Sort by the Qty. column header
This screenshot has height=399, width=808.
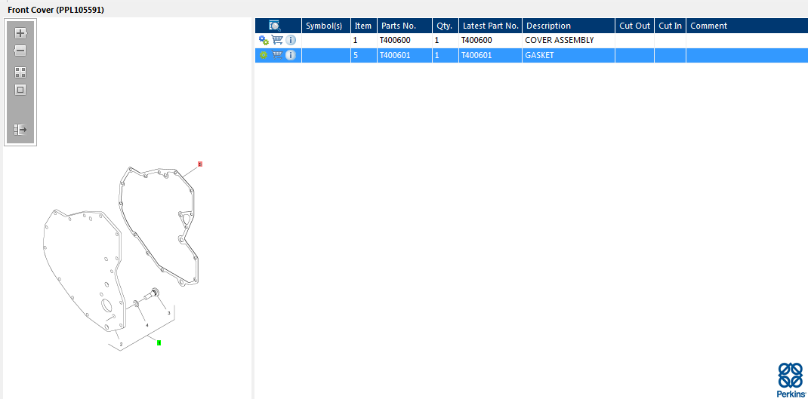click(x=446, y=26)
